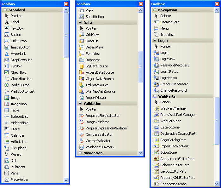The width and height of the screenshot is (221, 188).
Task: Click the TreeView control icon
Action: [x=156, y=35]
